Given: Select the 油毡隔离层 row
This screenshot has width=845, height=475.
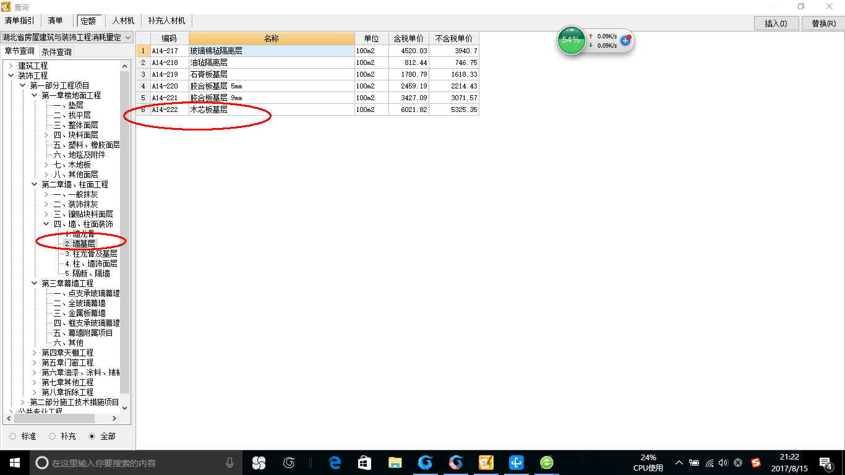Looking at the screenshot, I should (x=307, y=62).
